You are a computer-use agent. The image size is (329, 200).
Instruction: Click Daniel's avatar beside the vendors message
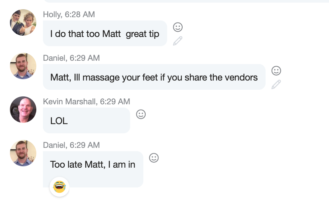pos(23,66)
